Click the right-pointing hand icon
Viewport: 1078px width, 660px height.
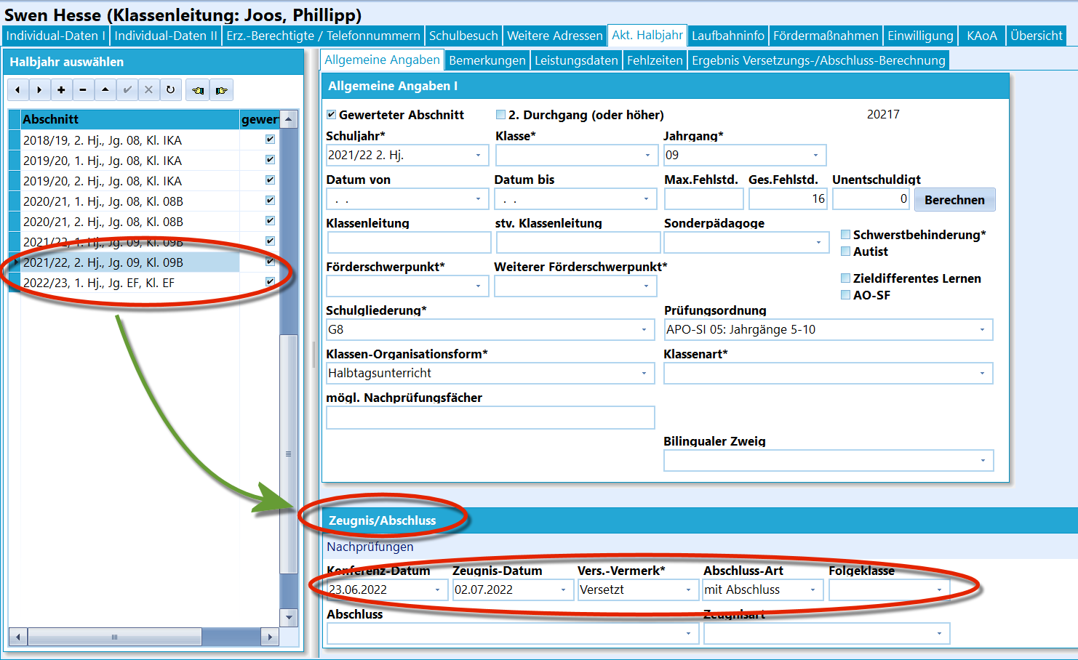(x=221, y=90)
